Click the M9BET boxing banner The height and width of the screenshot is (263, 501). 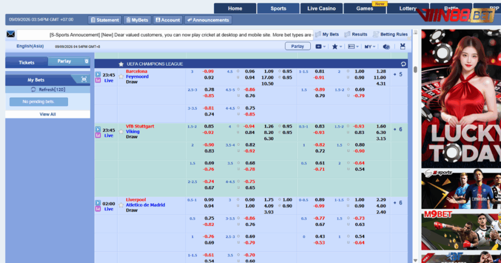(461, 230)
